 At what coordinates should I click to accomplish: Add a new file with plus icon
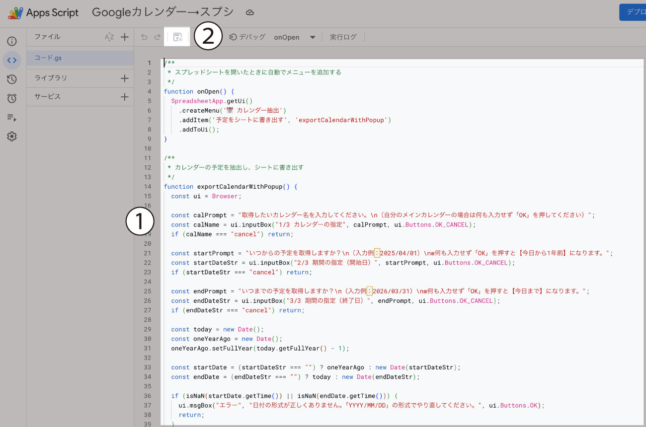[x=125, y=37]
